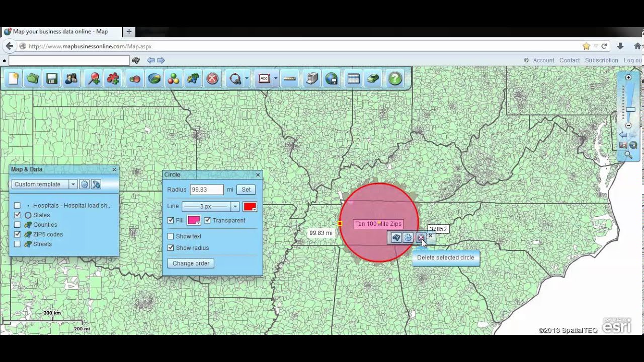Click the two red-green circles toolbar icon
644x362 pixels.
click(x=135, y=79)
